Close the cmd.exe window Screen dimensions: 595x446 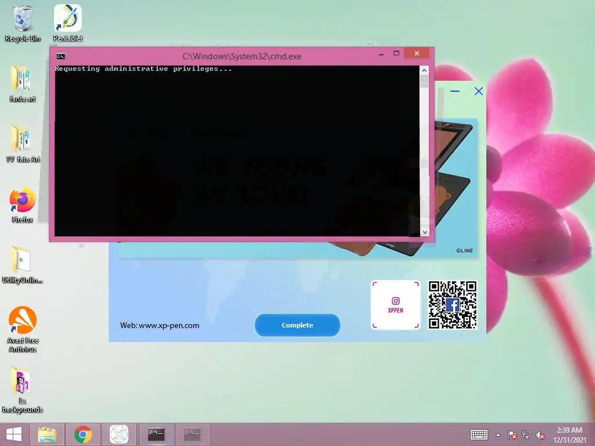pyautogui.click(x=417, y=53)
